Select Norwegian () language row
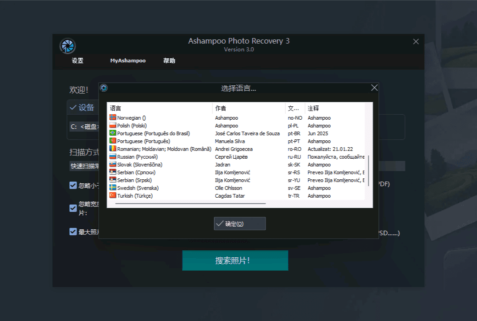 point(132,118)
